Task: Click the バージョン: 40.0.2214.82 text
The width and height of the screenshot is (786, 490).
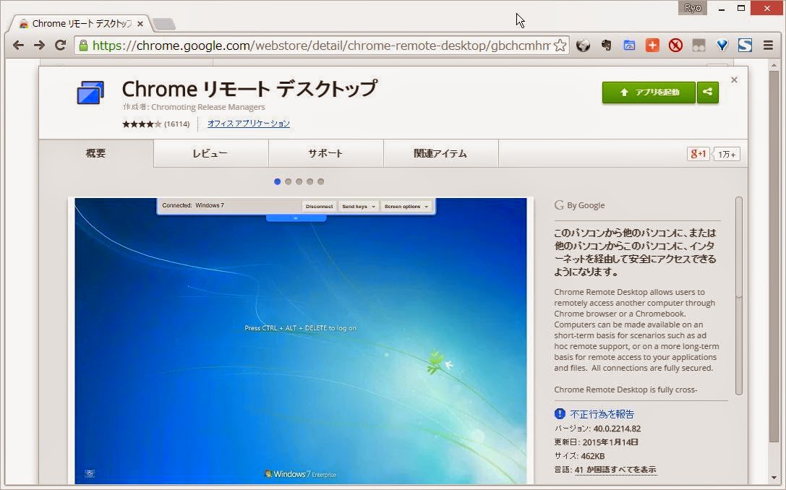Action: point(597,429)
